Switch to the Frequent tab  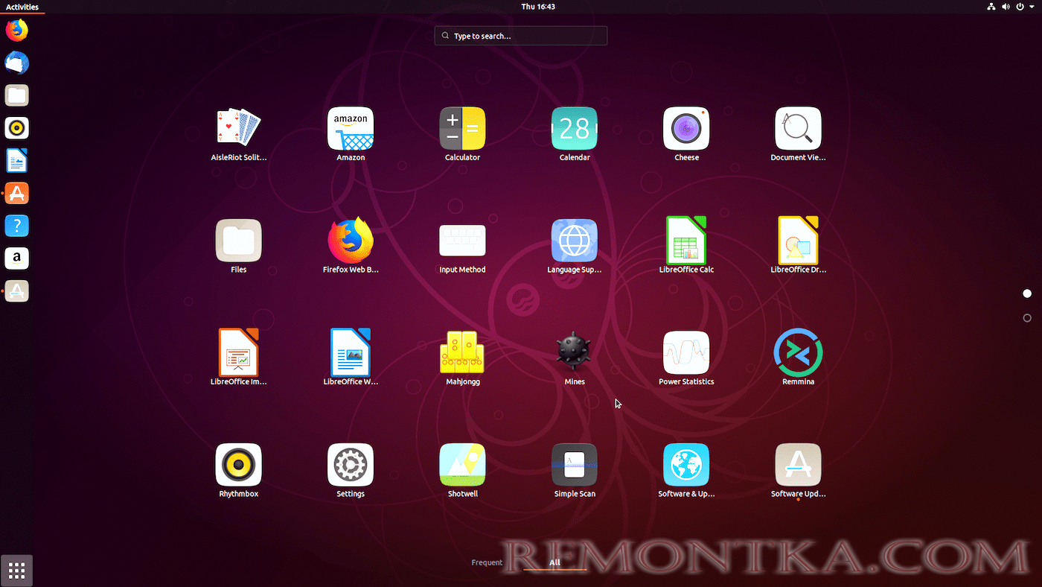(x=487, y=562)
